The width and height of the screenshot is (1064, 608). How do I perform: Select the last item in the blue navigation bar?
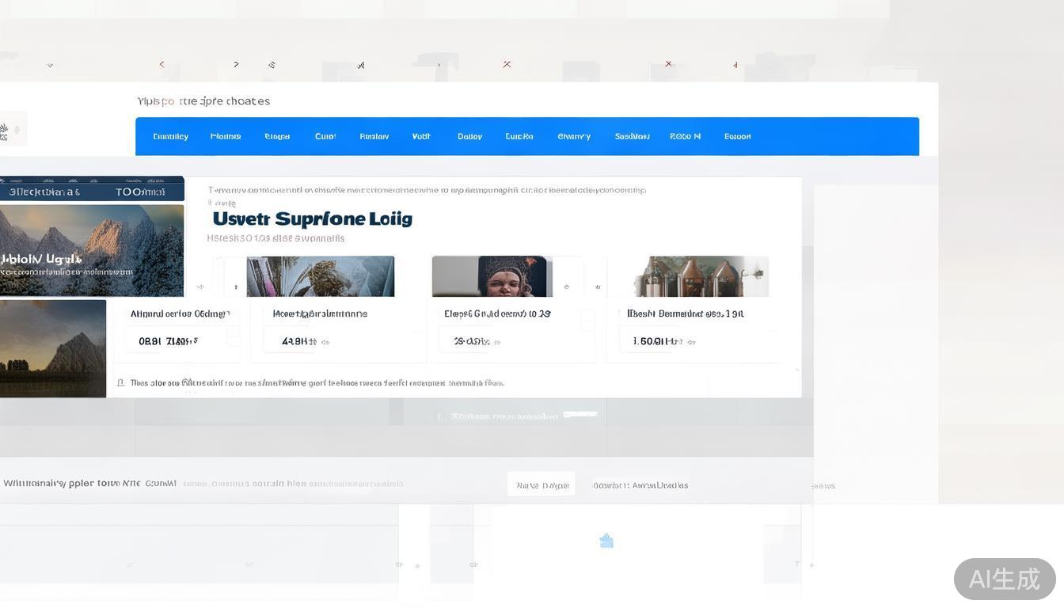737,136
